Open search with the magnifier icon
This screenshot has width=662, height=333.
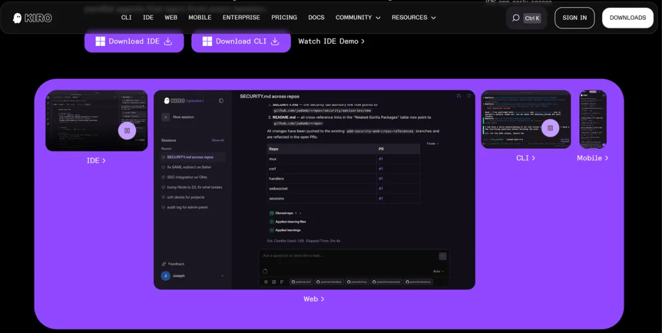(516, 18)
